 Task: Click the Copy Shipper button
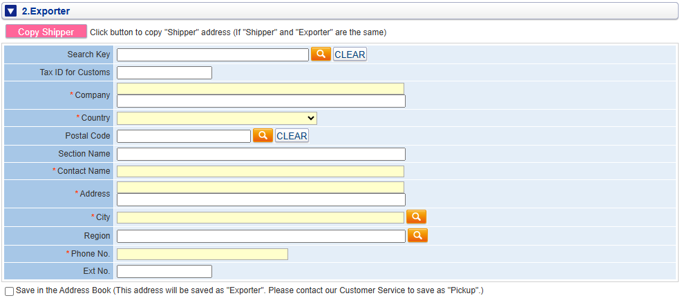(46, 32)
